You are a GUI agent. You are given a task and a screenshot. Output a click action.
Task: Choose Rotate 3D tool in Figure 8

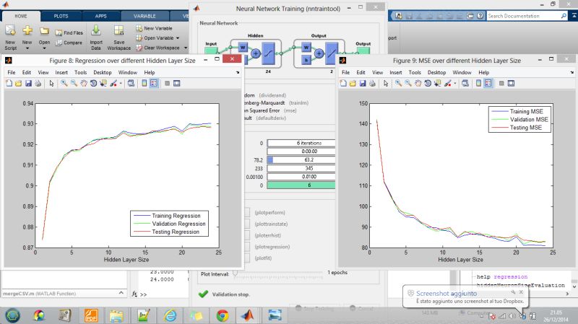(x=93, y=84)
